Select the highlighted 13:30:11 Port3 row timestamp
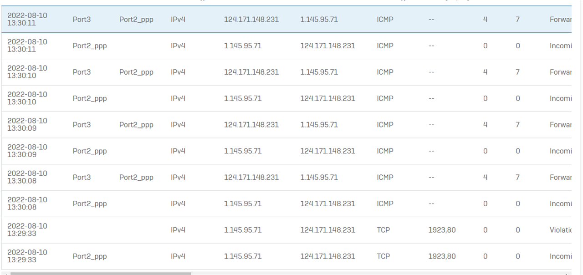The height and width of the screenshot is (275, 583). coord(27,19)
